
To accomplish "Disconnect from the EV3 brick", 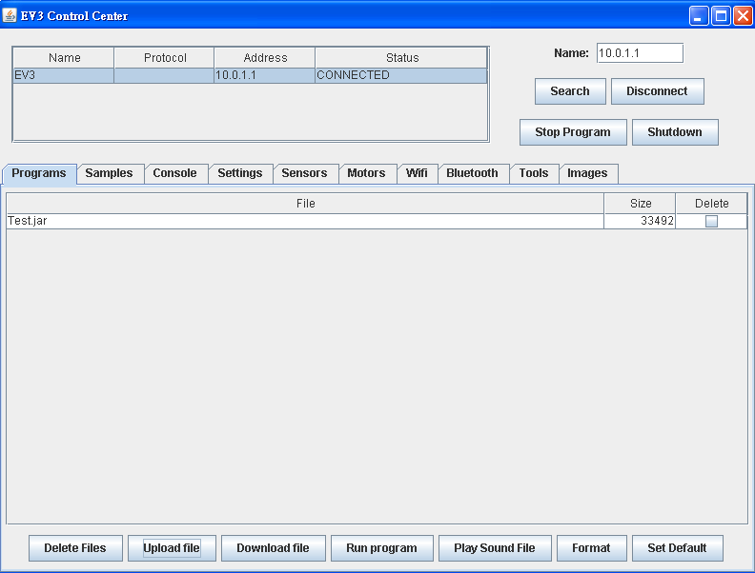I will pos(657,91).
